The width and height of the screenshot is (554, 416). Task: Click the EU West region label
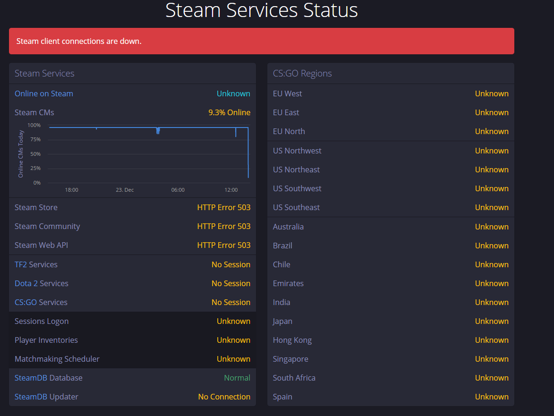287,93
